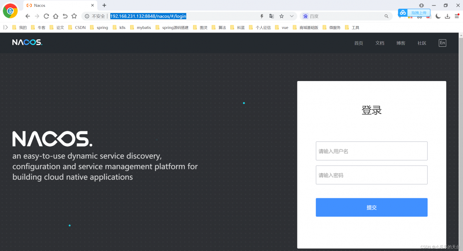Screen dimensions: 463x251
Task: Open the browser main menu icon
Action: coord(456,16)
